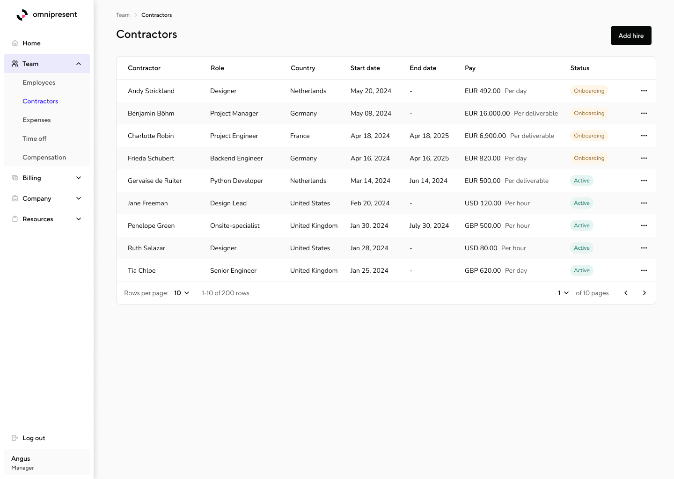Click the Contractor column header
The height and width of the screenshot is (479, 674).
pyautogui.click(x=144, y=68)
